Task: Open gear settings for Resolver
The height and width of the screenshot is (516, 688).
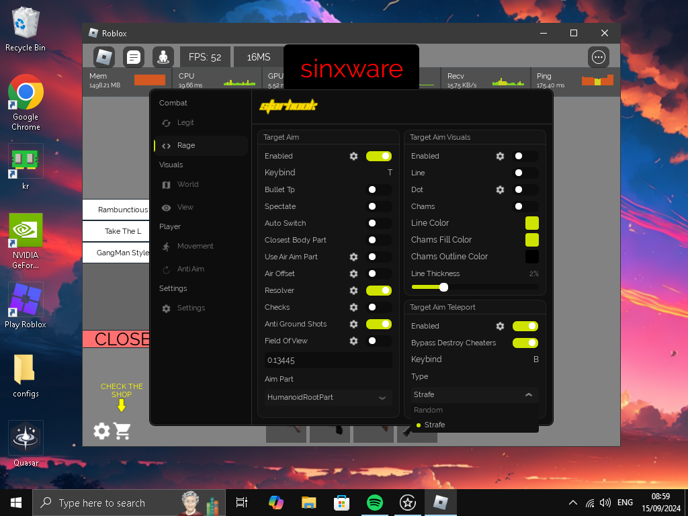Action: 353,290
